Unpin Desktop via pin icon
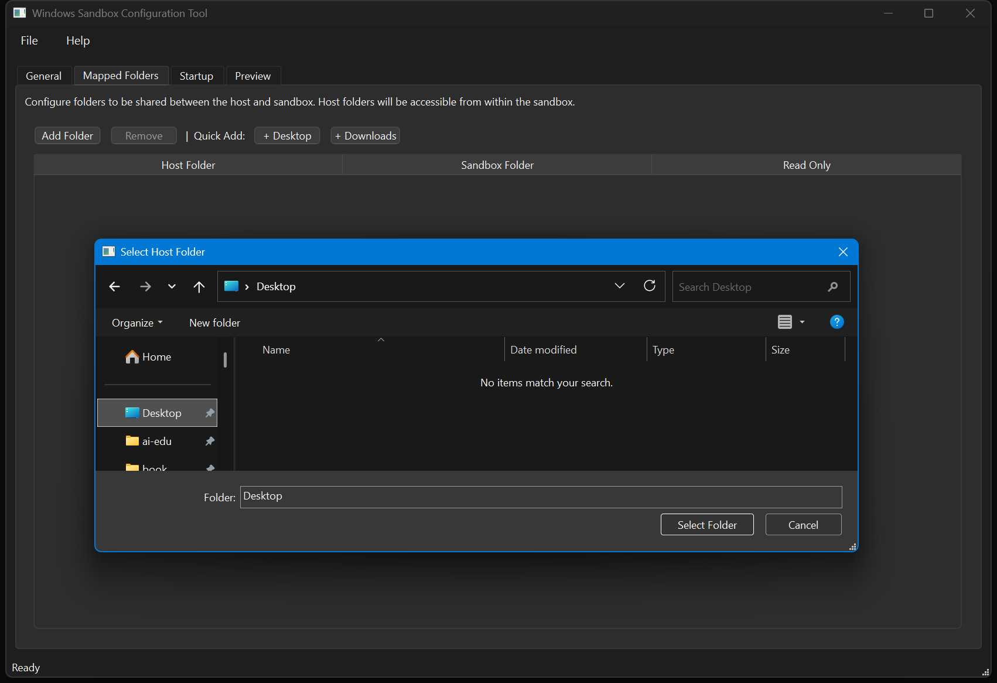 210,413
